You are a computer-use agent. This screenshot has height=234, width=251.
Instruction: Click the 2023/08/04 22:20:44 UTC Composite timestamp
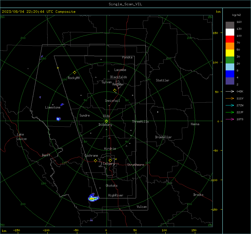(x=38, y=12)
